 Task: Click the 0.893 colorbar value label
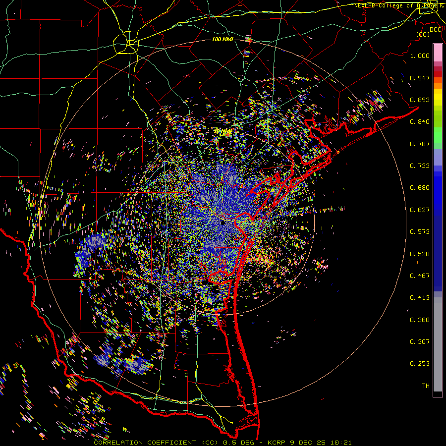[420, 100]
